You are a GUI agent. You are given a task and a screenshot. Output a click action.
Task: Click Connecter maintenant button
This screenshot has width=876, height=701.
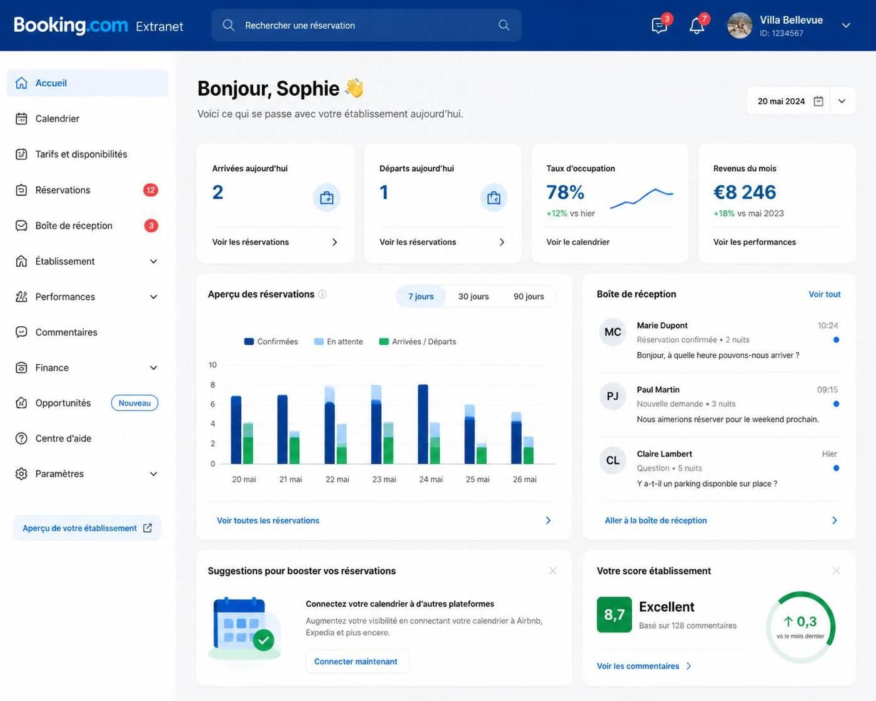[357, 662]
